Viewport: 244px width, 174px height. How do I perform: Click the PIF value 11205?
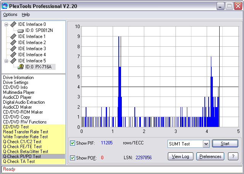[x=107, y=143]
